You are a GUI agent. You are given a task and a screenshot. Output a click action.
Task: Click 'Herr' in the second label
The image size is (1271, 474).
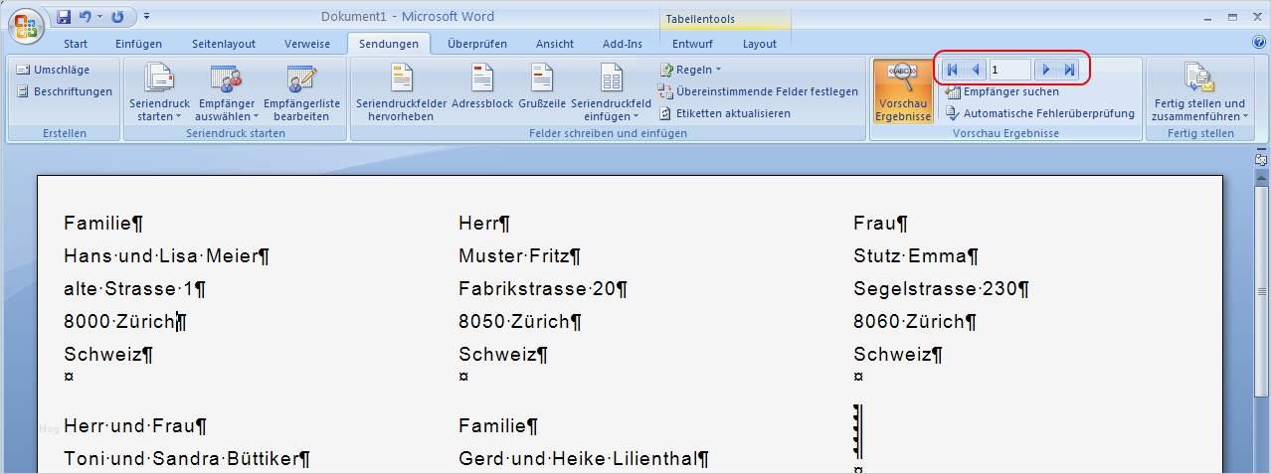[x=478, y=224]
